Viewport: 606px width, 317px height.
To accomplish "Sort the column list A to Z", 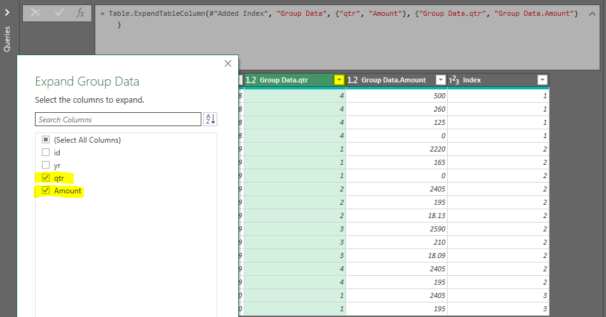I will 210,119.
